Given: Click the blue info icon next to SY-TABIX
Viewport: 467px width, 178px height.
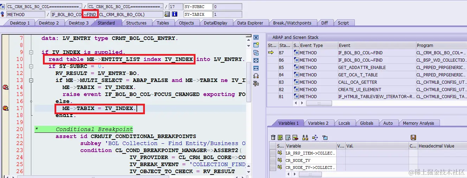Looking at the screenshot, I should coord(175,14).
